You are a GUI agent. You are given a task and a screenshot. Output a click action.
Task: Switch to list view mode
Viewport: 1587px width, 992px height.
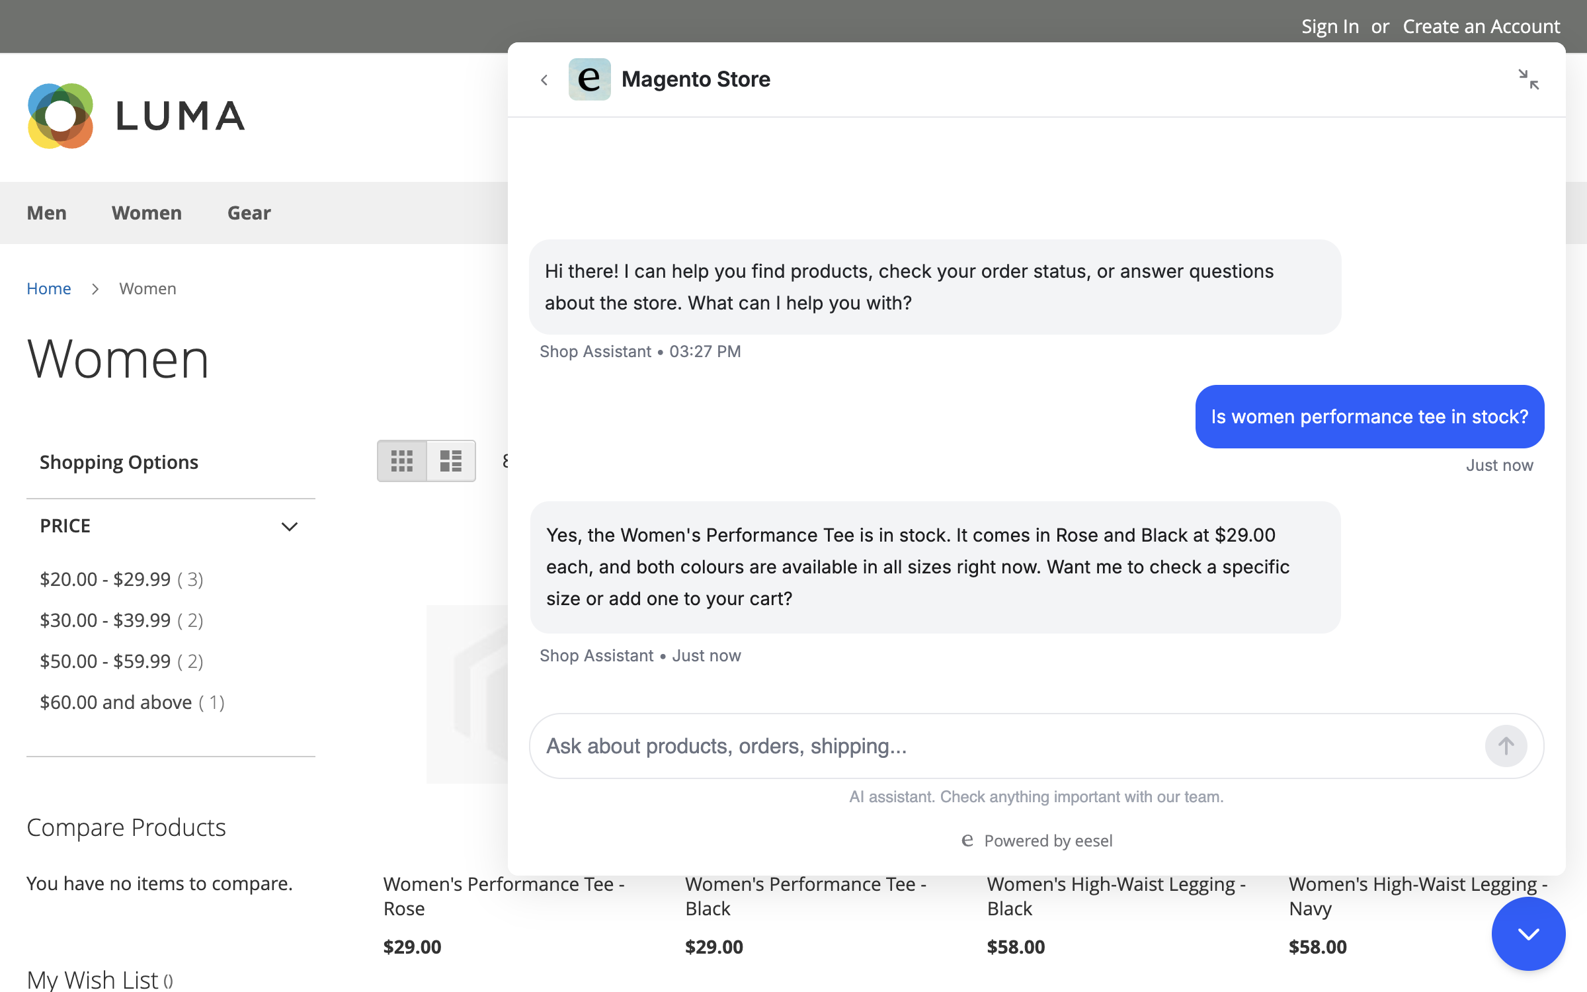451,461
